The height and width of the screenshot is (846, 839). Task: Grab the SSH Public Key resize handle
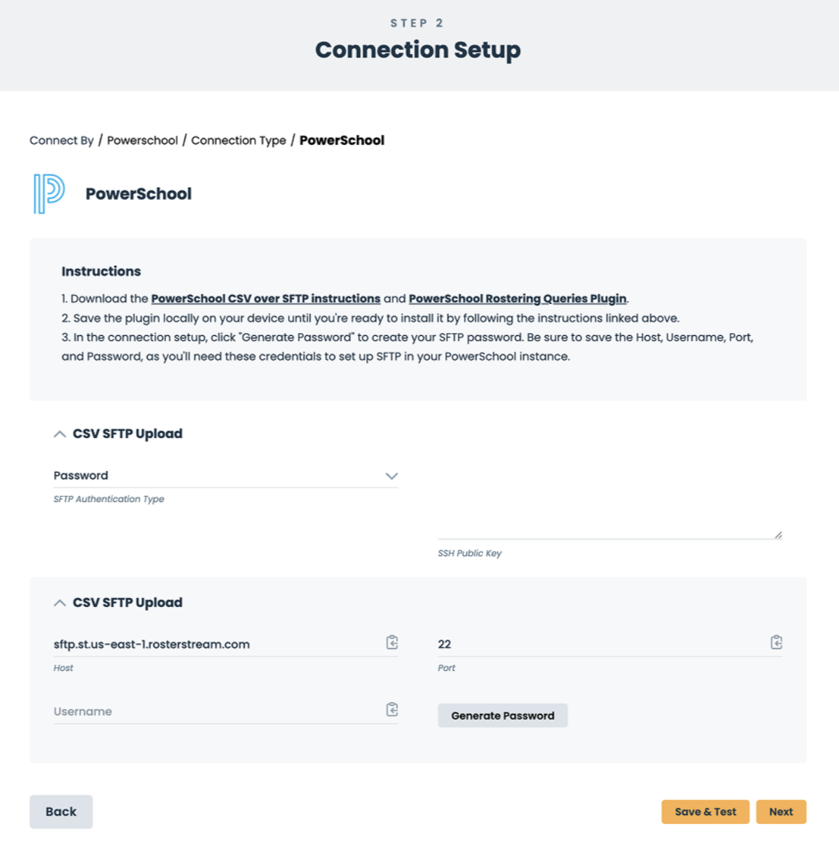tap(778, 534)
